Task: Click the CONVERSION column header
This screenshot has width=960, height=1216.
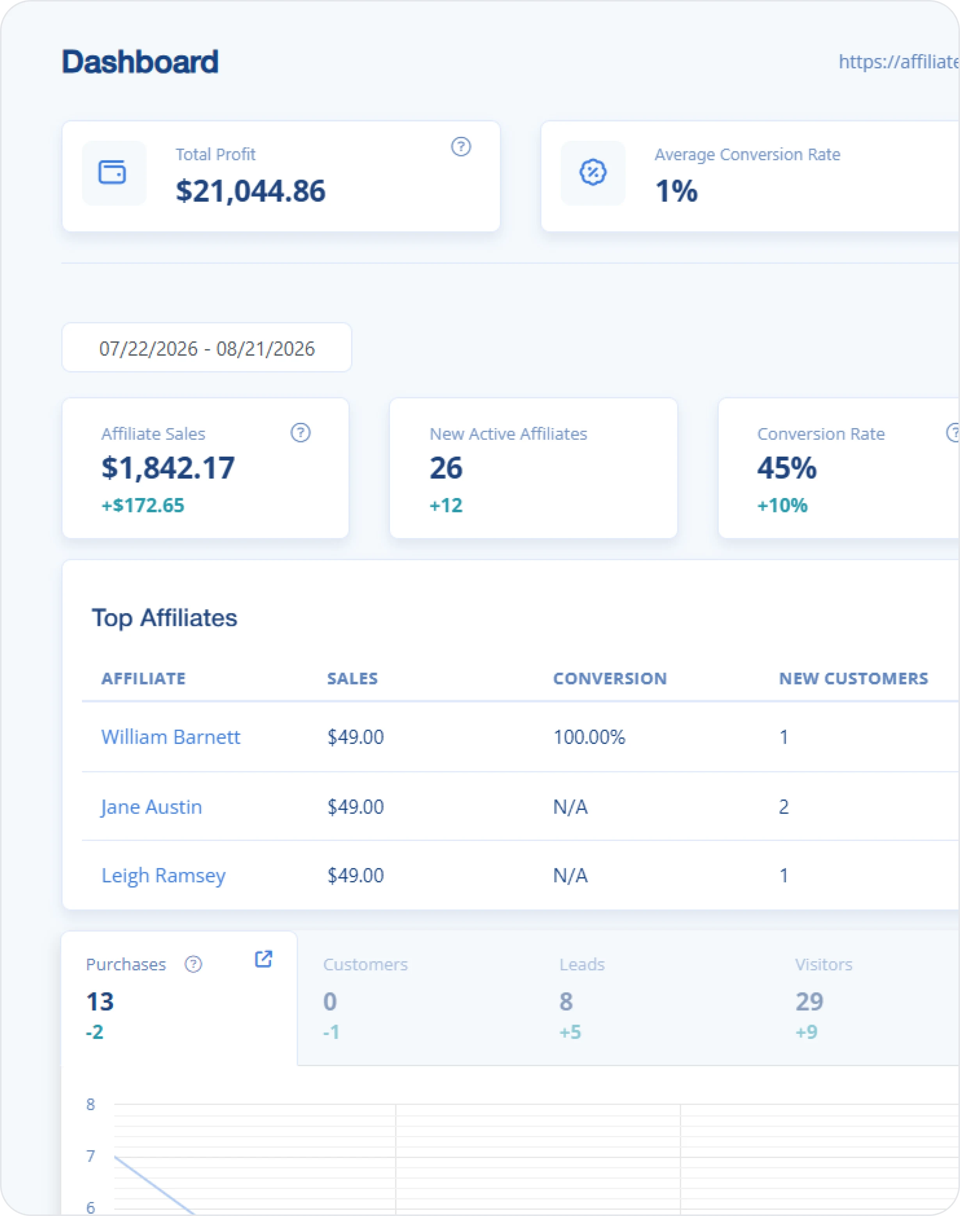Action: 610,678
